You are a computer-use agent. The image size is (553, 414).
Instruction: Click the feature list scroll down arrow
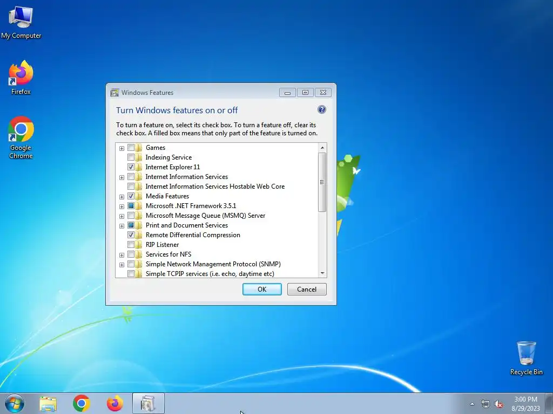click(322, 273)
